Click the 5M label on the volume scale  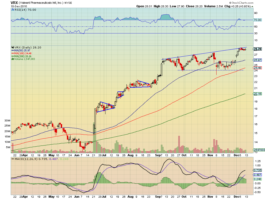pos(8,147)
